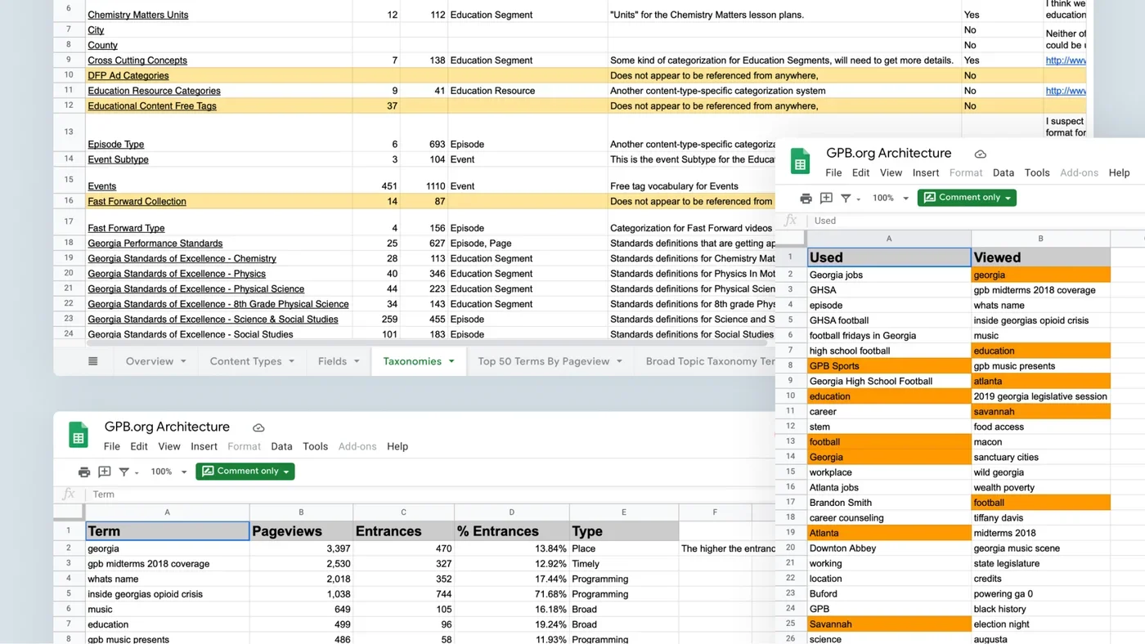Click the 'Used' text in the Used/Viewed window's formula bar
This screenshot has height=644, width=1145.
(x=825, y=221)
